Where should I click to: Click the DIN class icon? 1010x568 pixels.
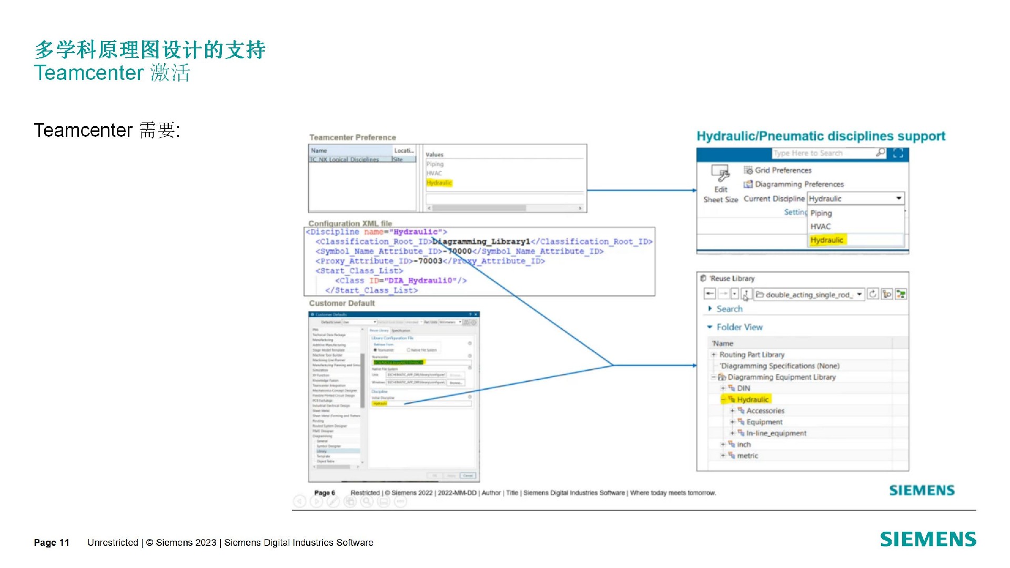point(732,388)
